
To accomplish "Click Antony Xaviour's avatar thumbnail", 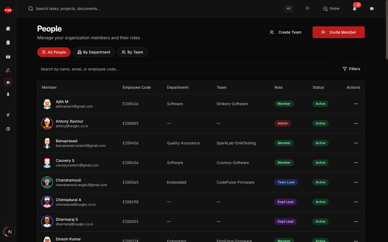I will pyautogui.click(x=47, y=123).
